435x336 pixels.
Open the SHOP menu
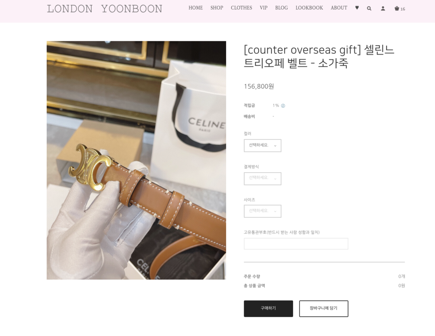point(217,8)
